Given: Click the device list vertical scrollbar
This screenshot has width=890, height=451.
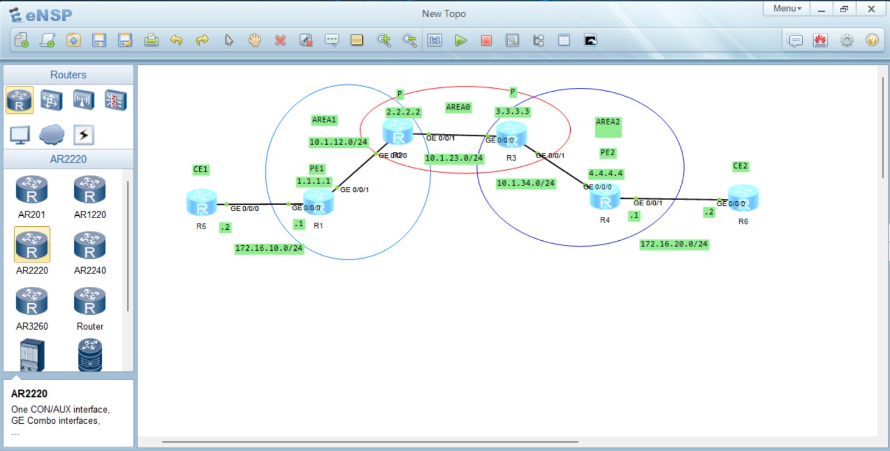Looking at the screenshot, I should 128,246.
